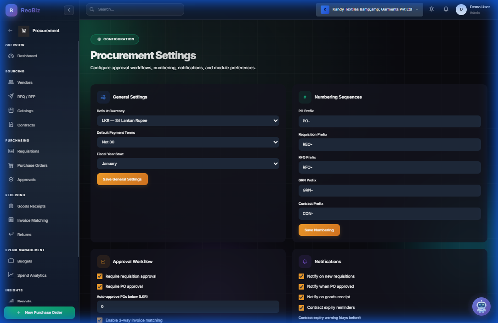
Task: Click the back arrow beside Procurement
Action: point(10,30)
